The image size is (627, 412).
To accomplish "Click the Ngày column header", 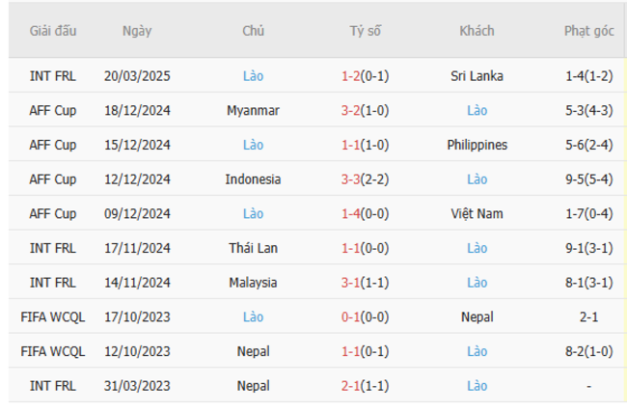I will [x=137, y=31].
